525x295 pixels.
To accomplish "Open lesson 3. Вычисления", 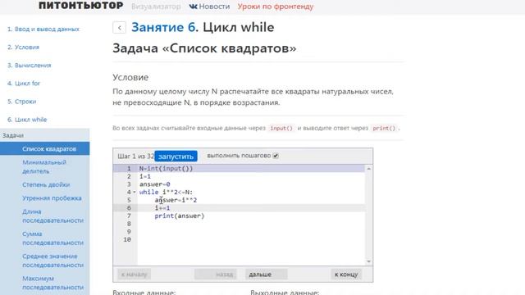I will [30, 66].
